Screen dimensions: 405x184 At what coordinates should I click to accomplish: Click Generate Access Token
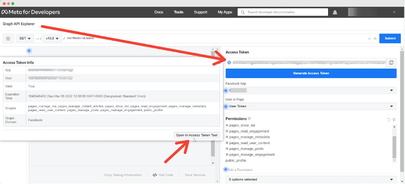311,74
